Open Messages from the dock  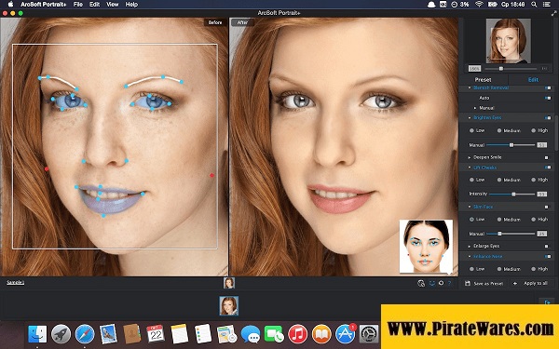251,334
